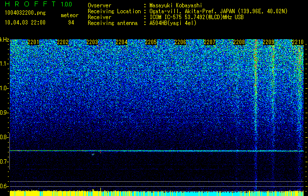Click the 'Receiver' field label
308x196 pixels.
99,17
